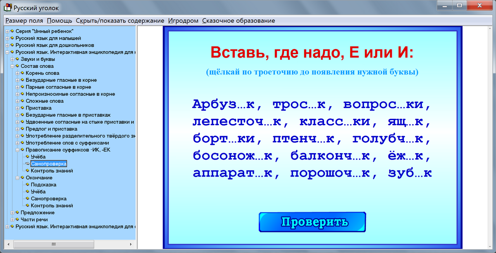The width and height of the screenshot is (496, 253).
Task: Collapse the "Состав слова" branch
Action: click(x=12, y=66)
